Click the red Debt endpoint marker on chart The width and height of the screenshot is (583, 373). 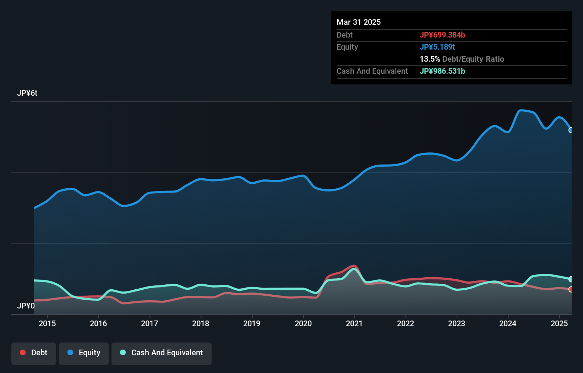(571, 290)
